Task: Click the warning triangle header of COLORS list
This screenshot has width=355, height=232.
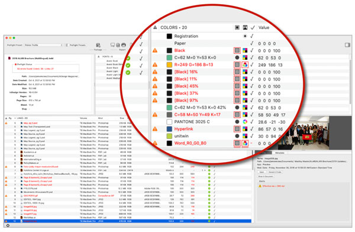Action: click(155, 27)
